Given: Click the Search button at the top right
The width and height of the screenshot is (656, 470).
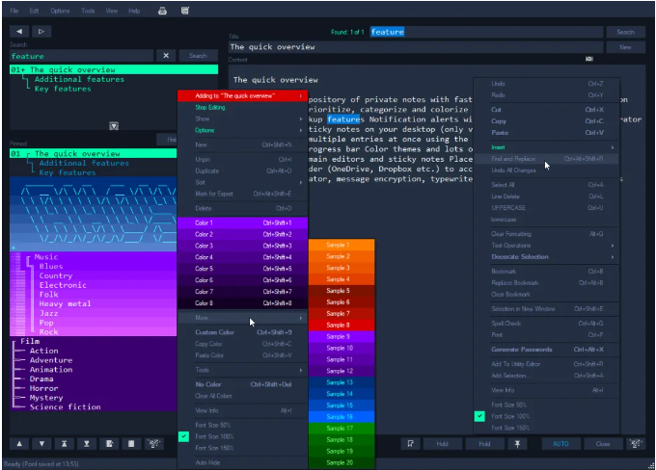Looking at the screenshot, I should click(x=625, y=32).
